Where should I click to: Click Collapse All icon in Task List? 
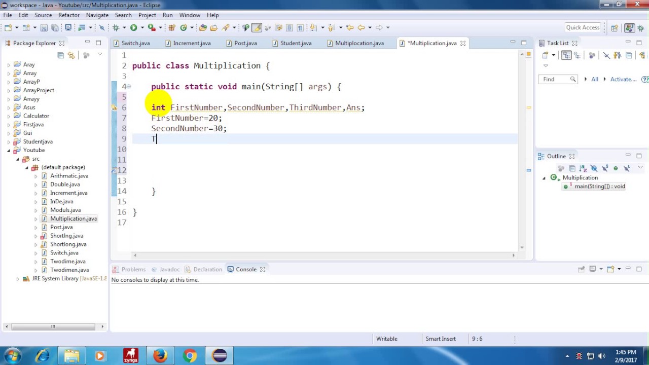[629, 55]
